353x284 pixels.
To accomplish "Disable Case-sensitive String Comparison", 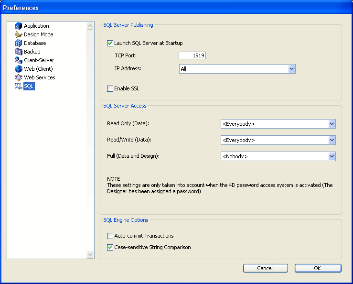I will pyautogui.click(x=110, y=248).
